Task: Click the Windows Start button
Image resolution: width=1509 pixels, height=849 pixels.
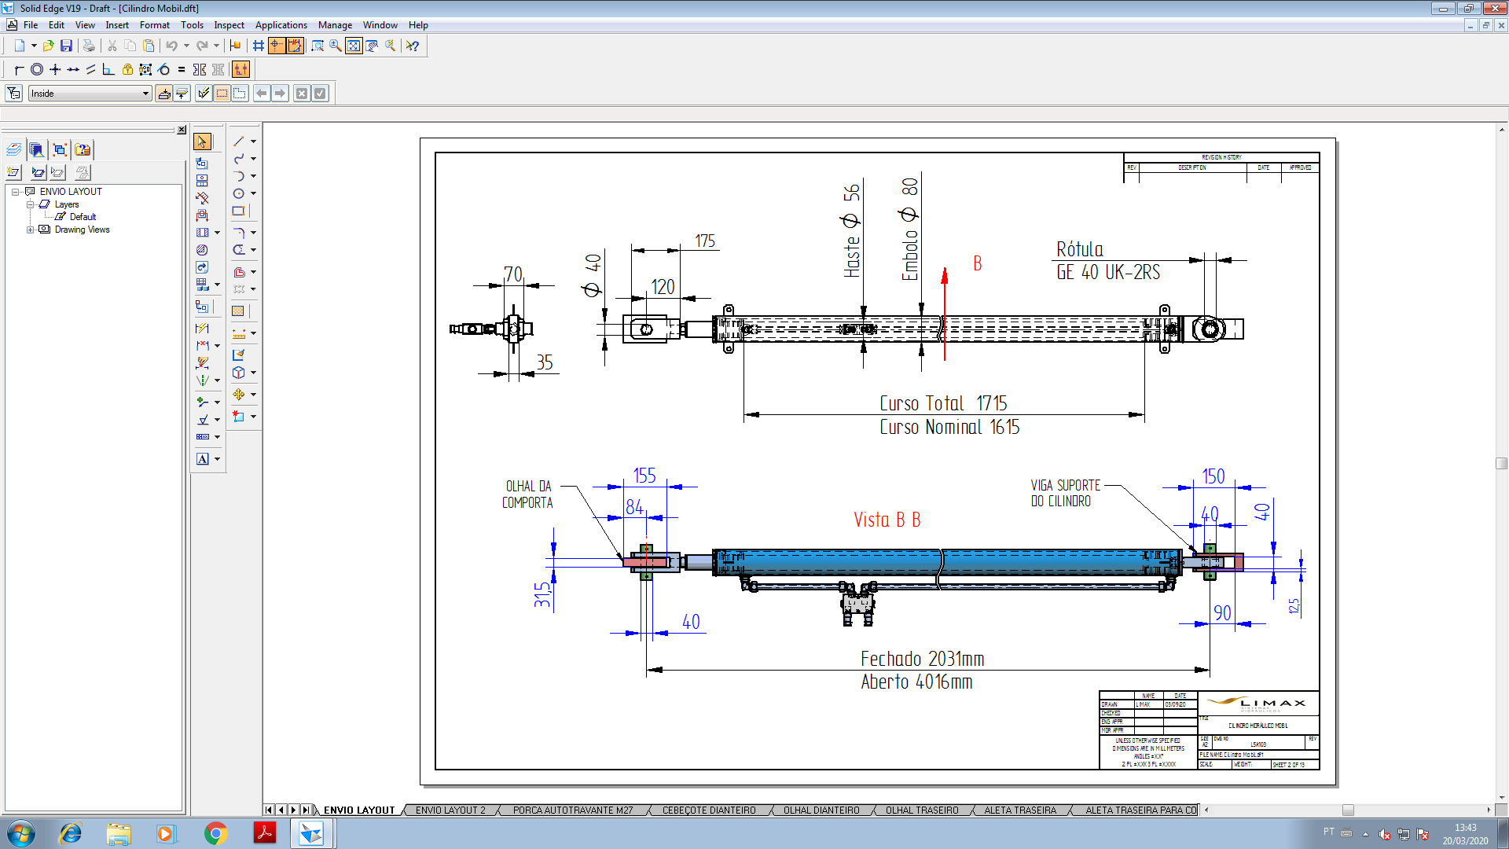Action: [20, 833]
